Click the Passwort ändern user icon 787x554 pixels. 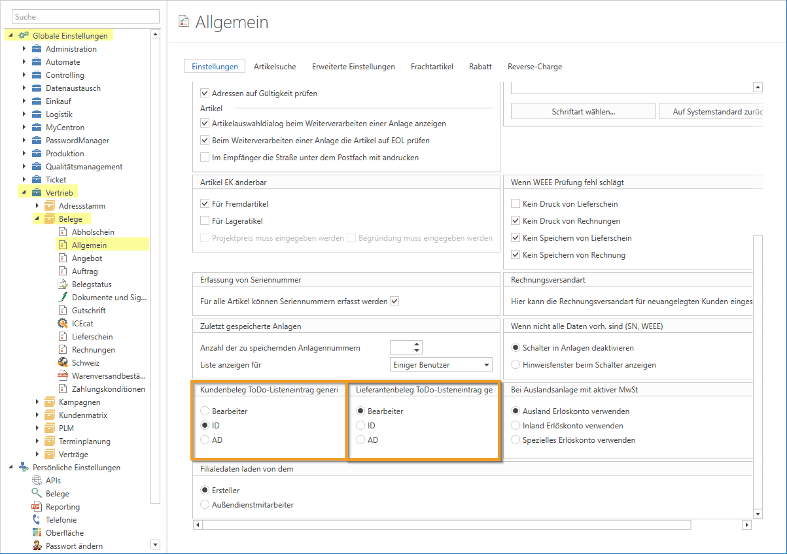pos(37,545)
